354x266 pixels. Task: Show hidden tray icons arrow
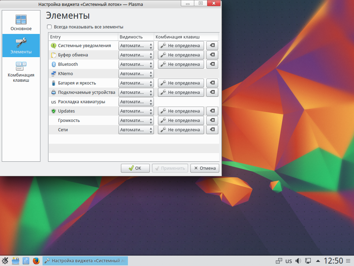pyautogui.click(x=318, y=261)
